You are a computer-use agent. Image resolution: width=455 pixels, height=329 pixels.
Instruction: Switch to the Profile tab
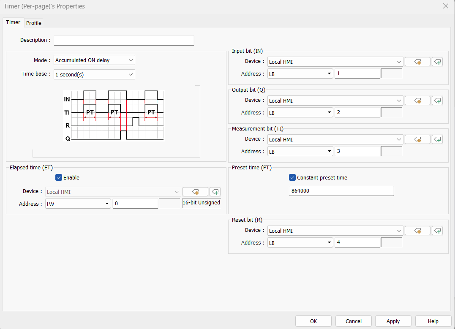[34, 23]
